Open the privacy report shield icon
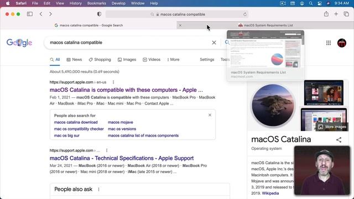354x199 pixels. pyautogui.click(x=99, y=14)
